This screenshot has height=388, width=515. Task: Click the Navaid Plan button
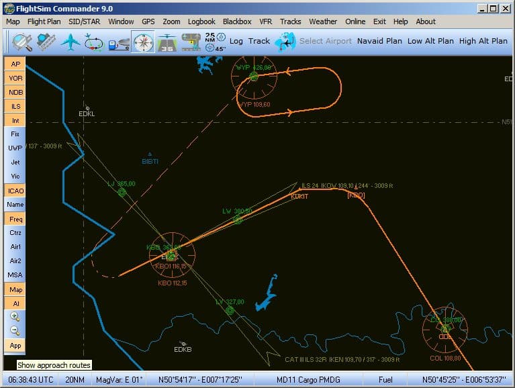pos(379,41)
